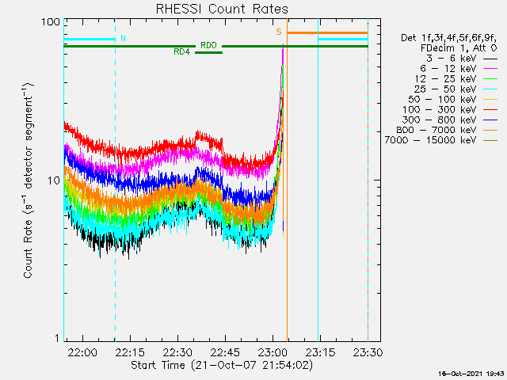The height and width of the screenshot is (380, 507).
Task: Click green line swatch for 12-25 keV
Action: [x=490, y=79]
